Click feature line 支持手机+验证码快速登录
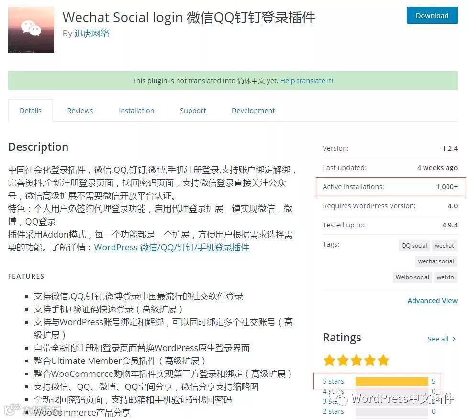The height and width of the screenshot is (419, 469). click(x=108, y=309)
